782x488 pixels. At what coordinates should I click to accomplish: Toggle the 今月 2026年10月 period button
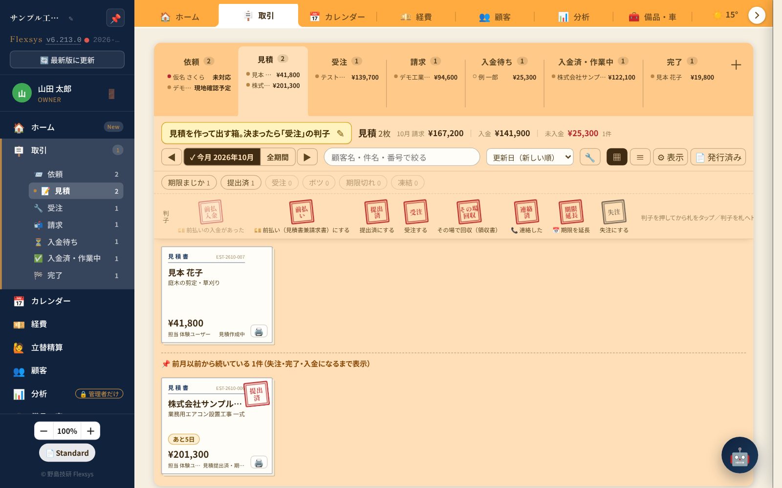221,157
